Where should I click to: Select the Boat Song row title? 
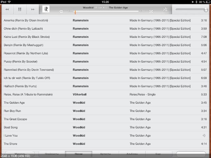[11, 127]
